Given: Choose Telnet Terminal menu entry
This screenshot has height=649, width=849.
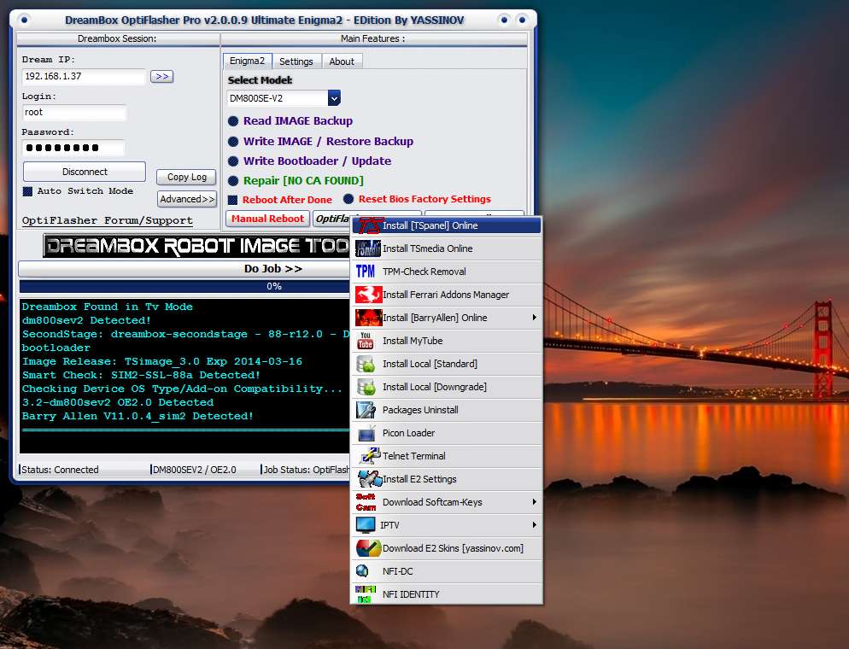Looking at the screenshot, I should (x=447, y=456).
